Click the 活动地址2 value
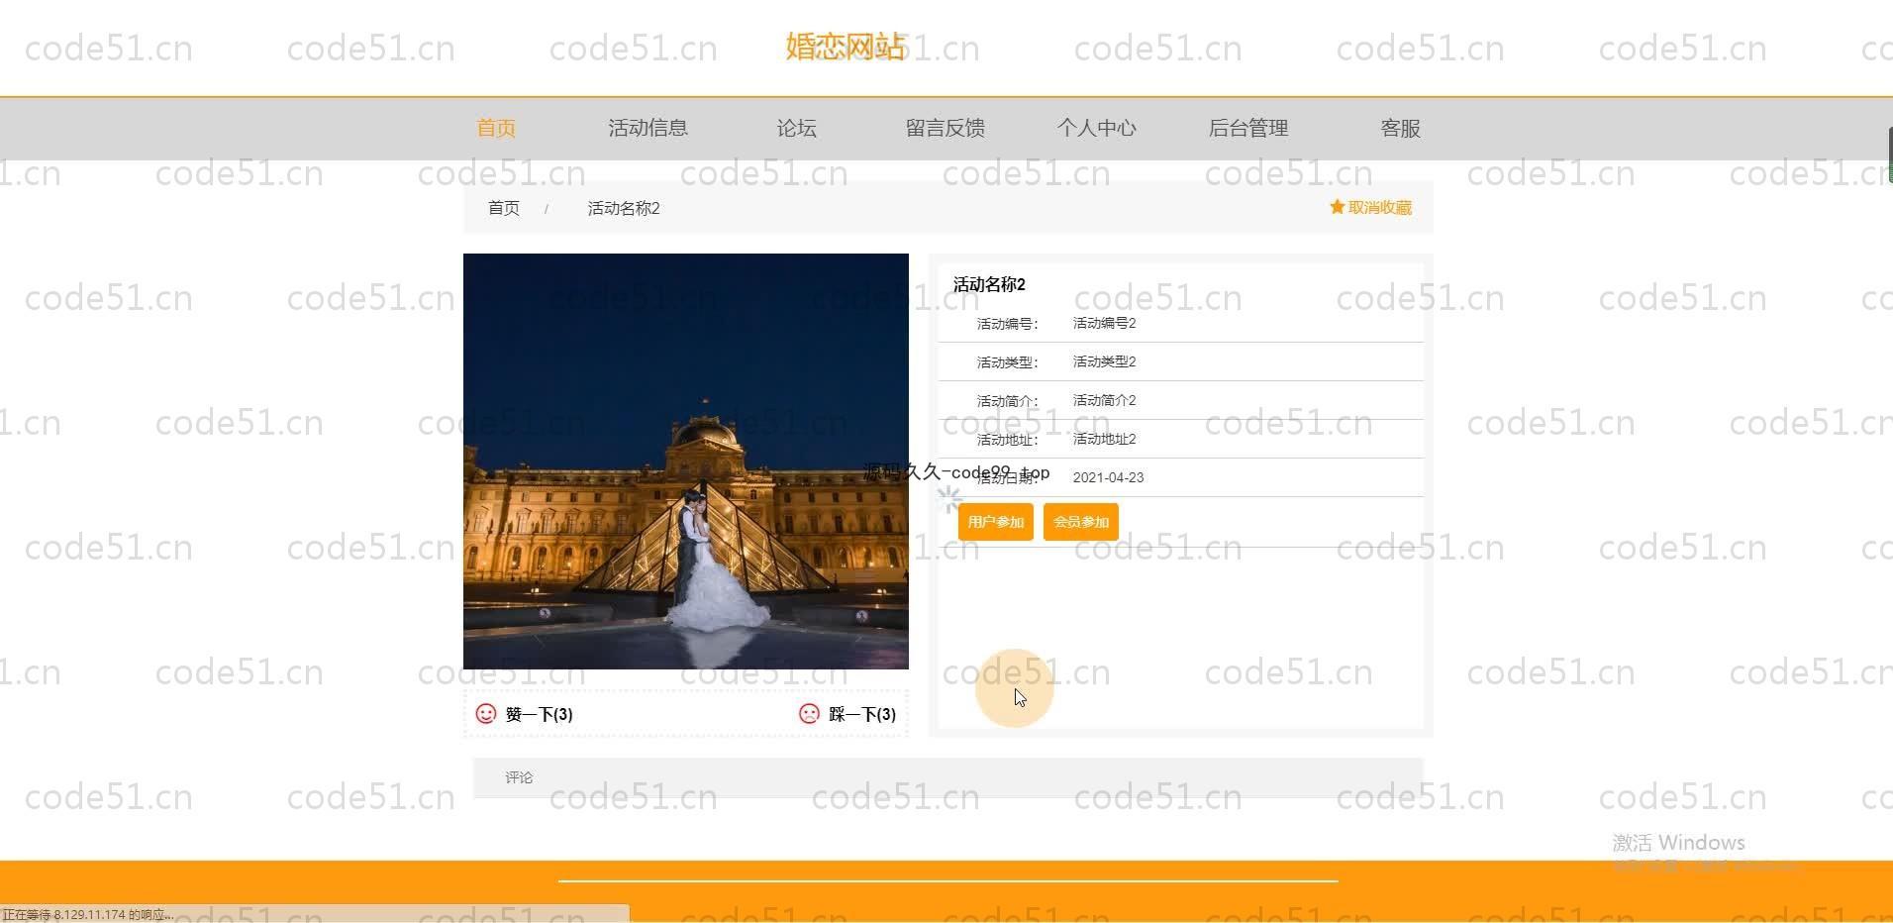The height and width of the screenshot is (923, 1893). (x=1104, y=439)
